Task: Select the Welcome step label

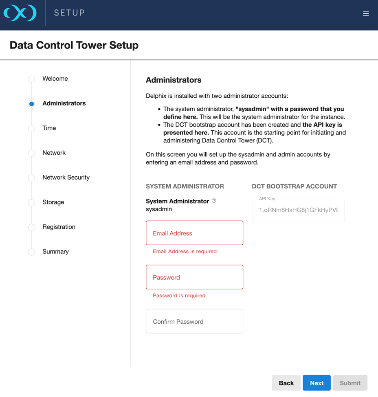Action: pos(55,79)
